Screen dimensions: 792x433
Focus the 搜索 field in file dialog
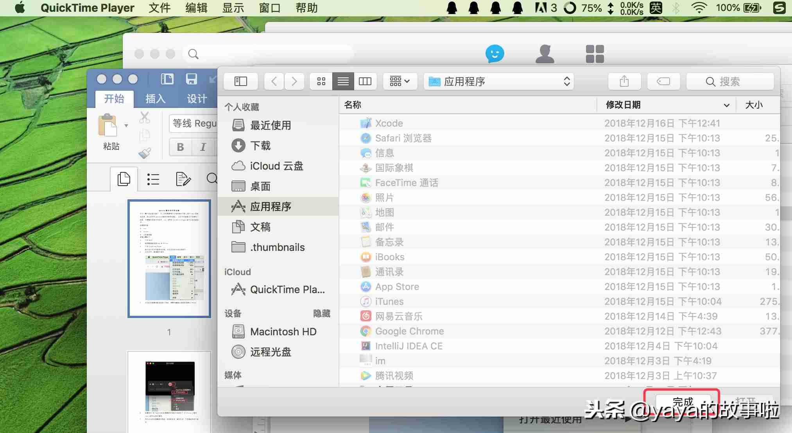730,81
